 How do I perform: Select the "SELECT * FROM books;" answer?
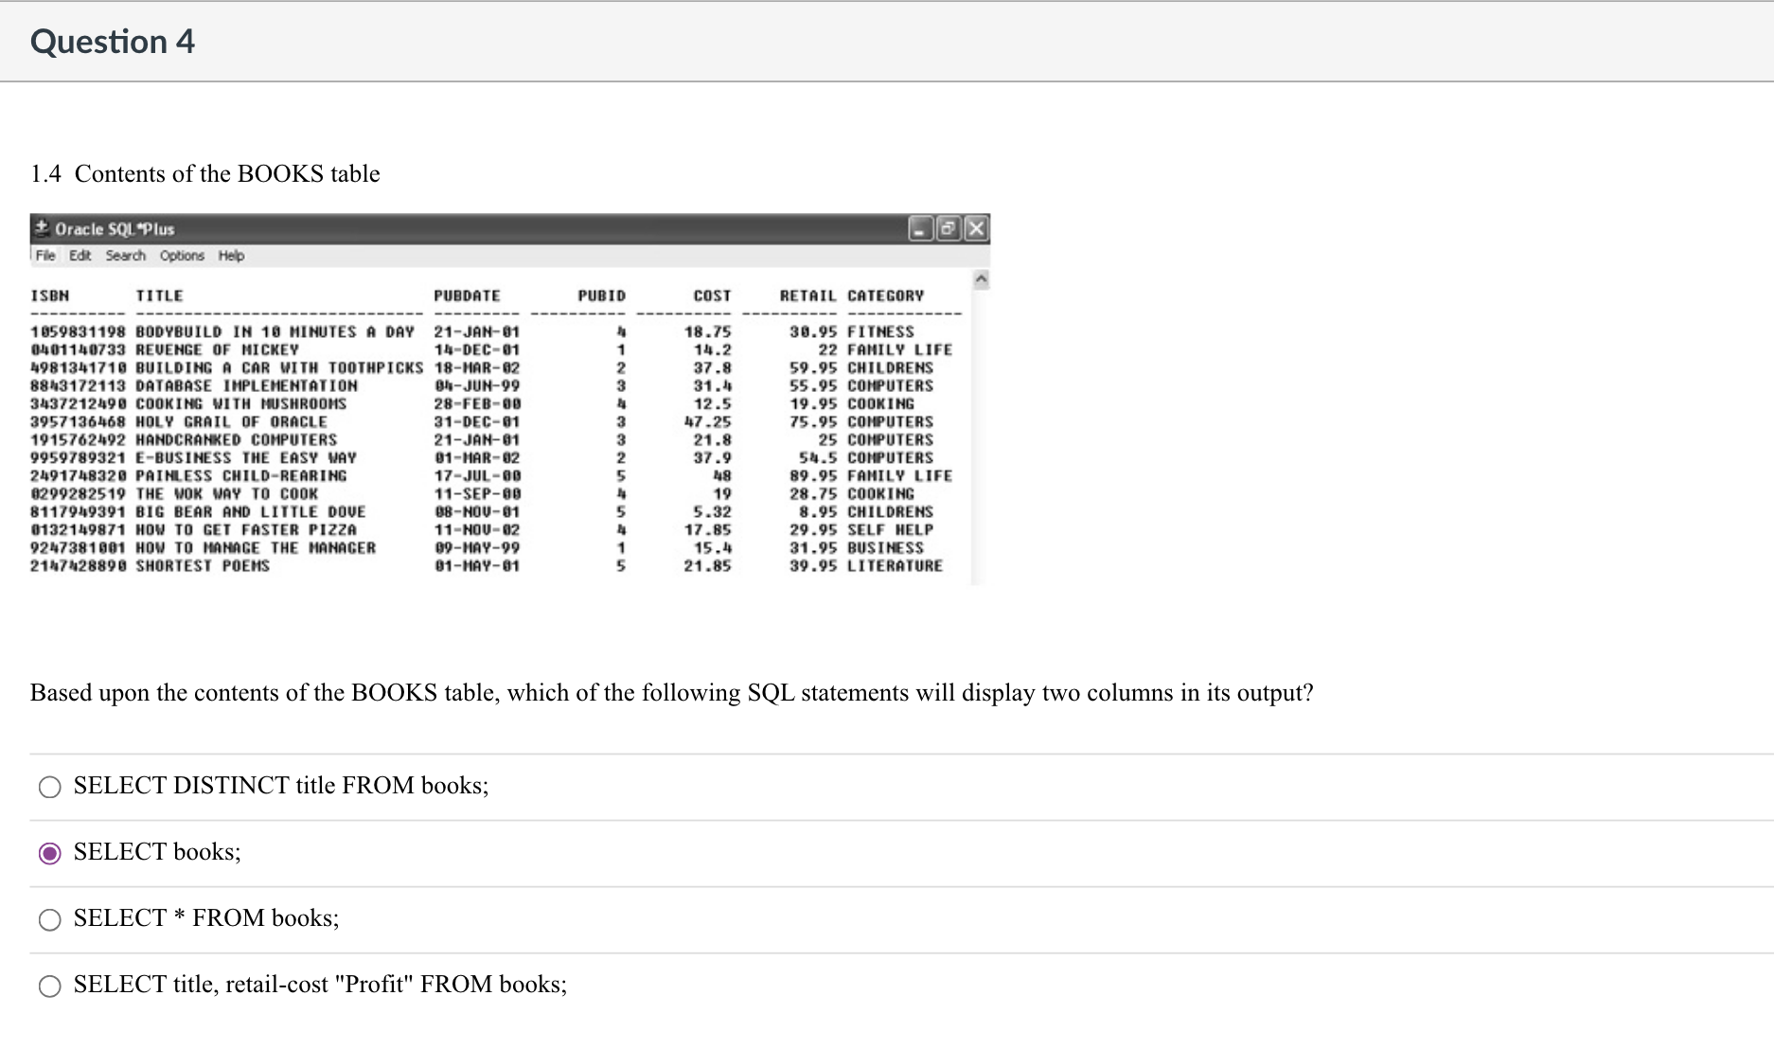[49, 919]
